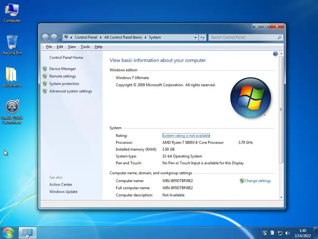The height and width of the screenshot is (239, 318).
Task: Expand the arrow before Control Panel breadcrumb
Action: pyautogui.click(x=71, y=37)
